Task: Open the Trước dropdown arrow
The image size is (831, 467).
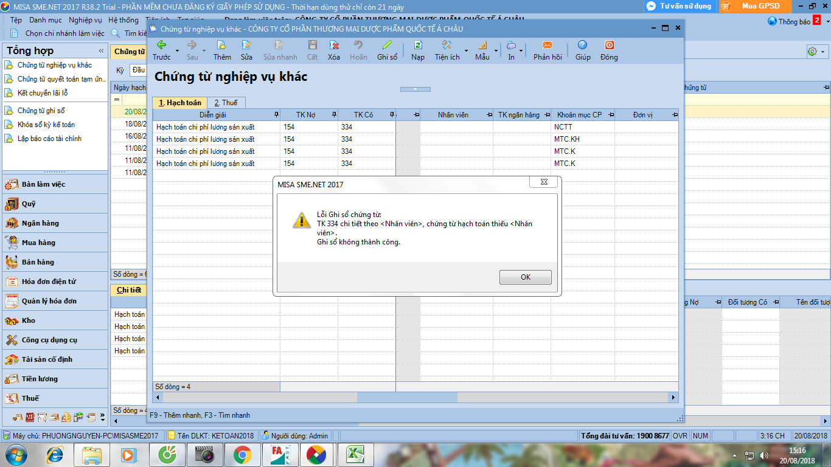Action: [177, 50]
